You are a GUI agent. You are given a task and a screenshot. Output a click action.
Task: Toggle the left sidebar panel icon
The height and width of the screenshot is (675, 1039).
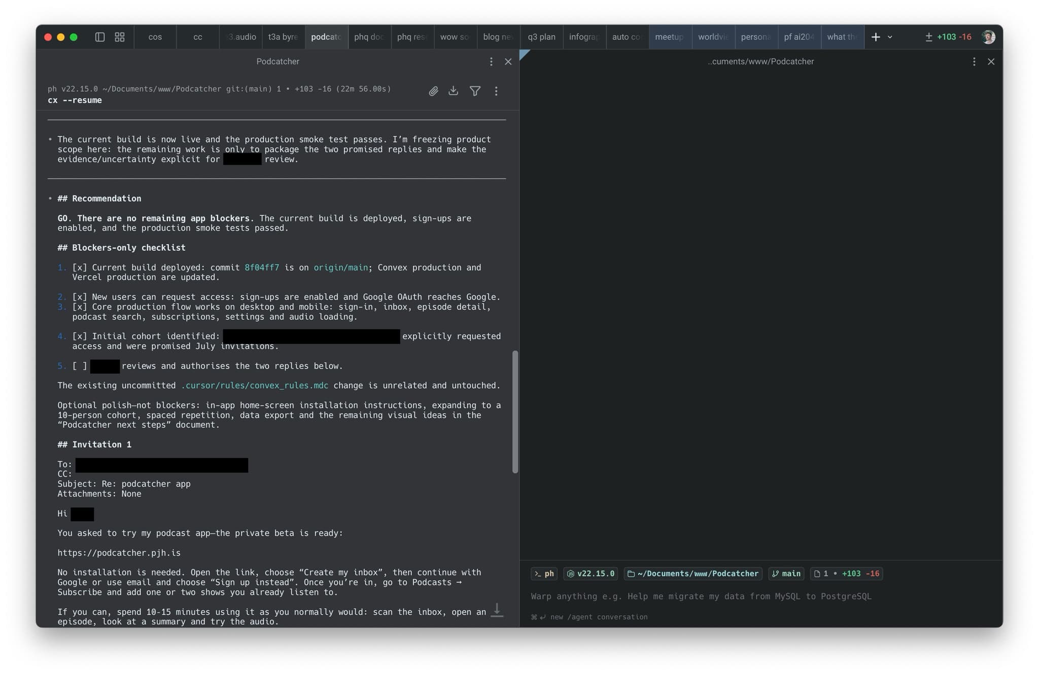point(100,37)
